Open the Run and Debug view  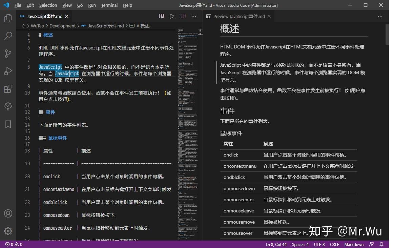[8, 71]
